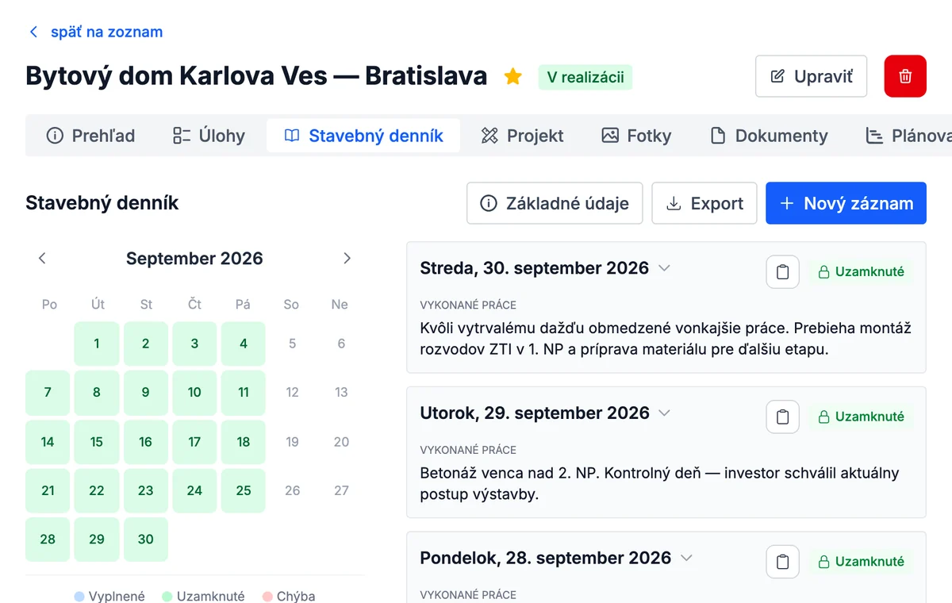This screenshot has height=603, width=952.
Task: Go back via späť na zoznam link
Action: coord(95,32)
